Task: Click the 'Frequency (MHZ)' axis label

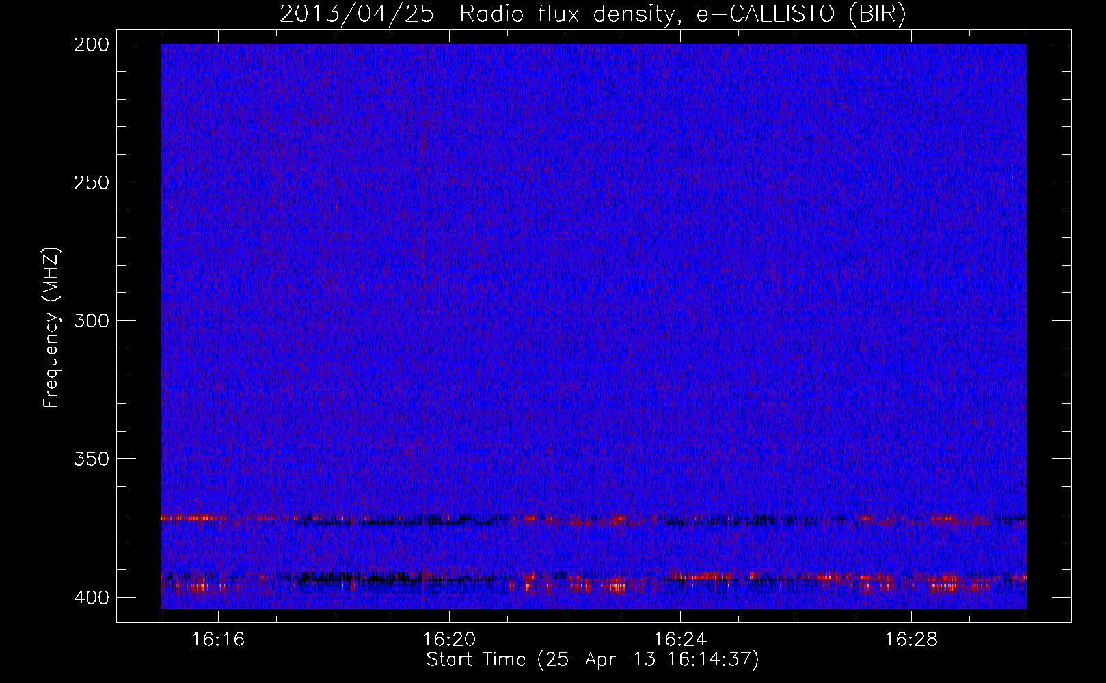Action: point(51,328)
